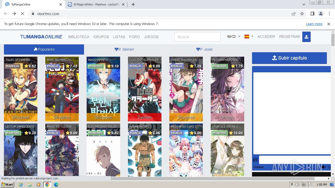Open Megami no Cafe manga cover
This screenshot has height=188, width=335.
coord(186,150)
